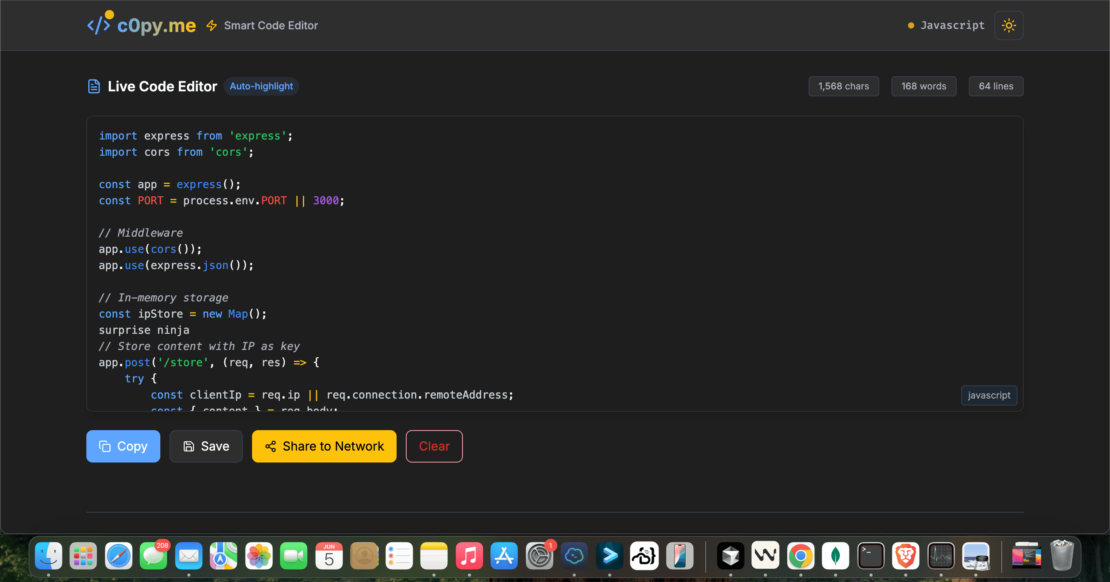Click the Smart Code Editor header label

click(271, 25)
